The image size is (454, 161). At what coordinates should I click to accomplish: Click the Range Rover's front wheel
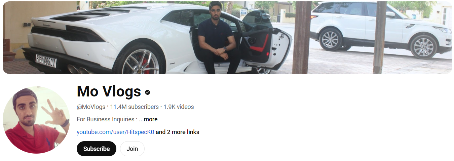[x=424, y=47]
